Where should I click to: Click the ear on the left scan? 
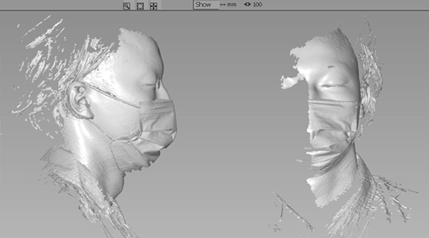79,102
